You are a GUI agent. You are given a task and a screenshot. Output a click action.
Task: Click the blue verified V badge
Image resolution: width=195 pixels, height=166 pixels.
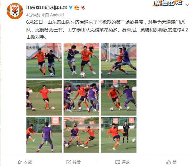click(x=71, y=7)
